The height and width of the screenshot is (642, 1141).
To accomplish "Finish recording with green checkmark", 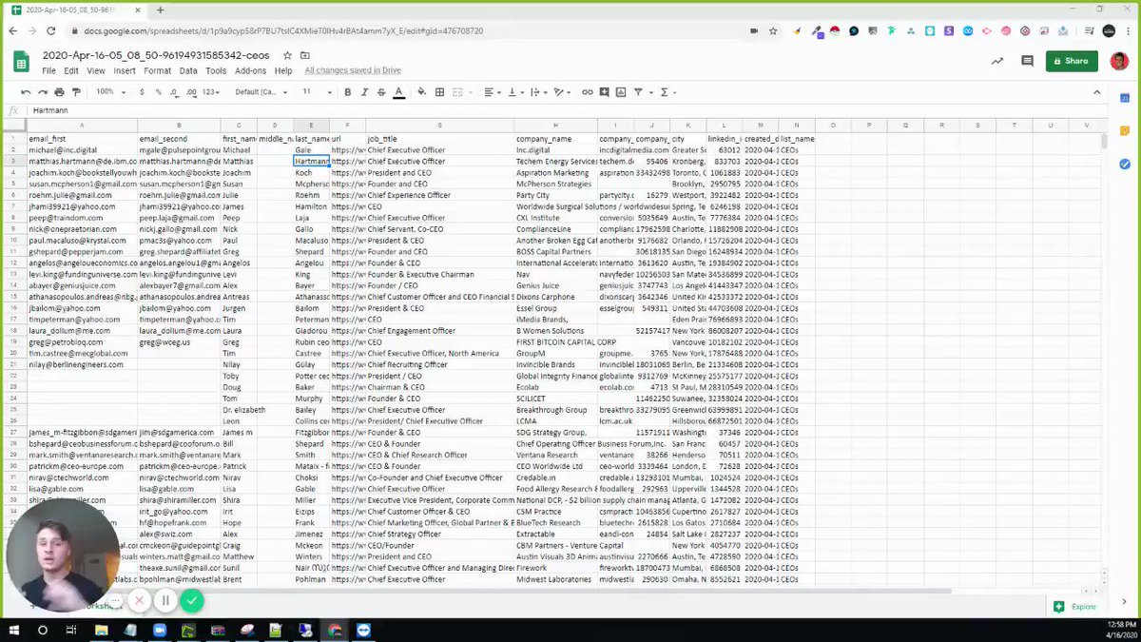I will pos(192,600).
